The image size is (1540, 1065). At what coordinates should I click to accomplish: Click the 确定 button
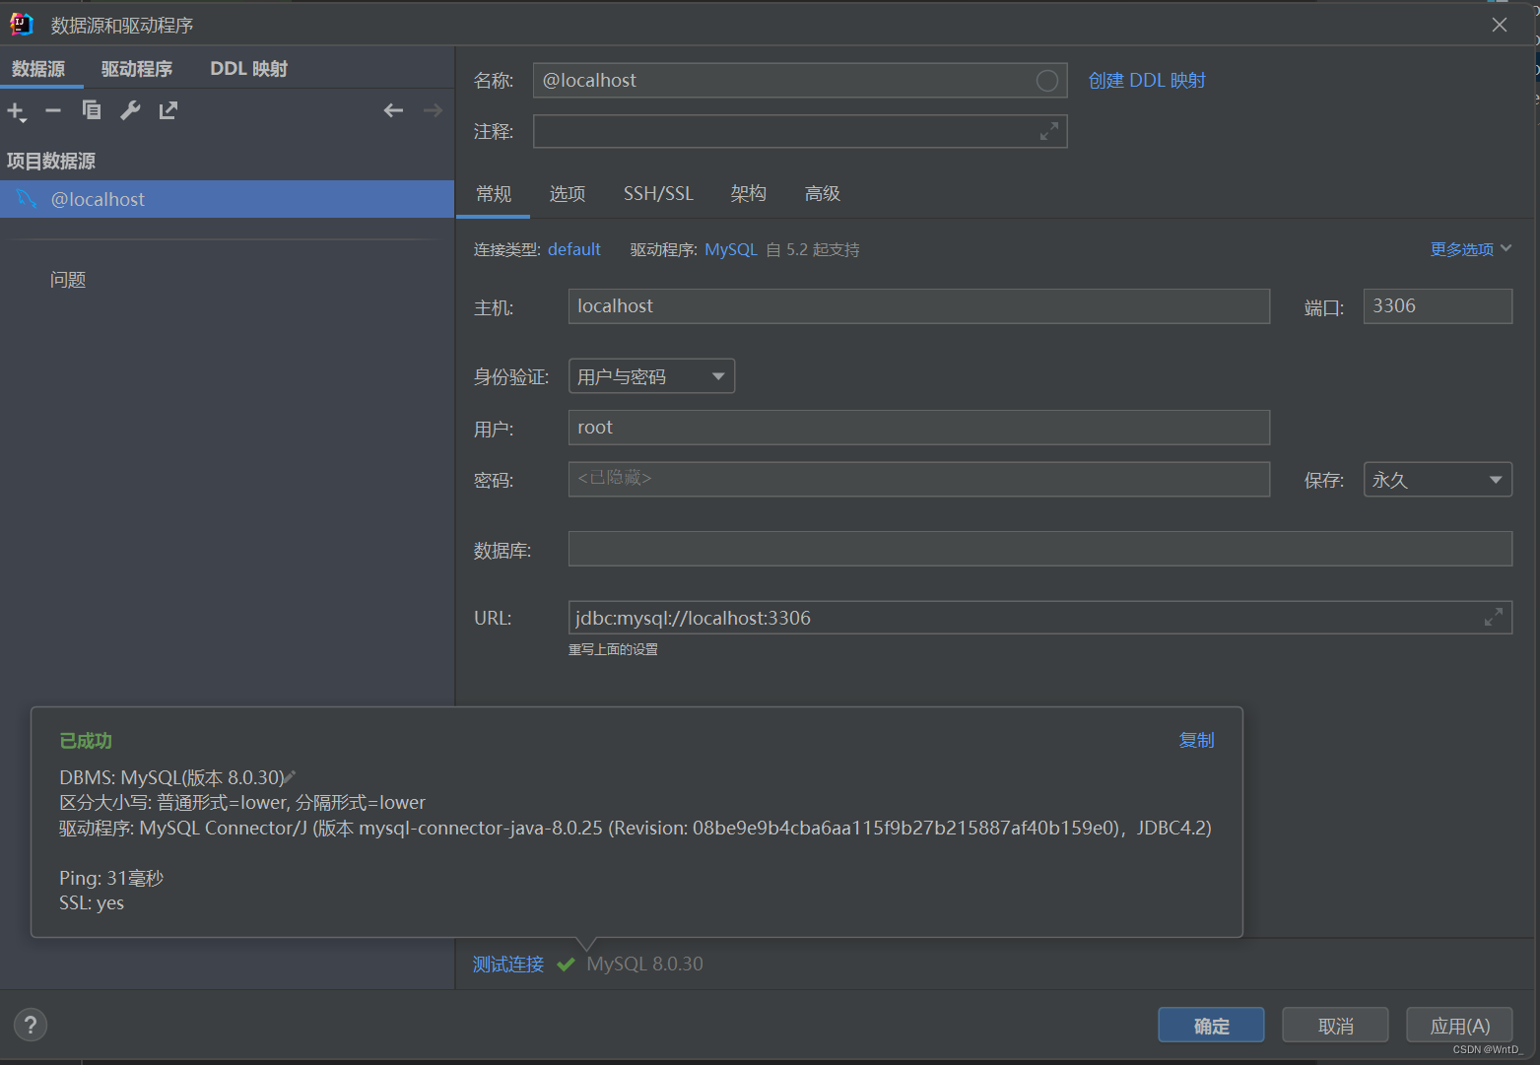click(x=1211, y=1026)
